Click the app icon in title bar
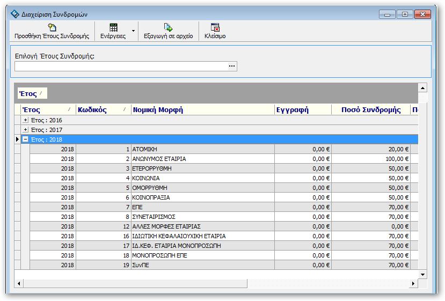 [14, 13]
